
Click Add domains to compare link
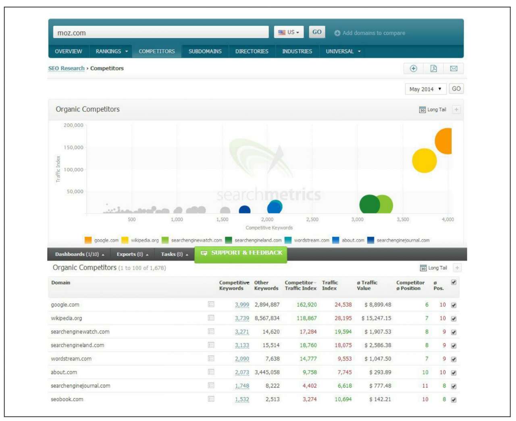click(x=374, y=33)
